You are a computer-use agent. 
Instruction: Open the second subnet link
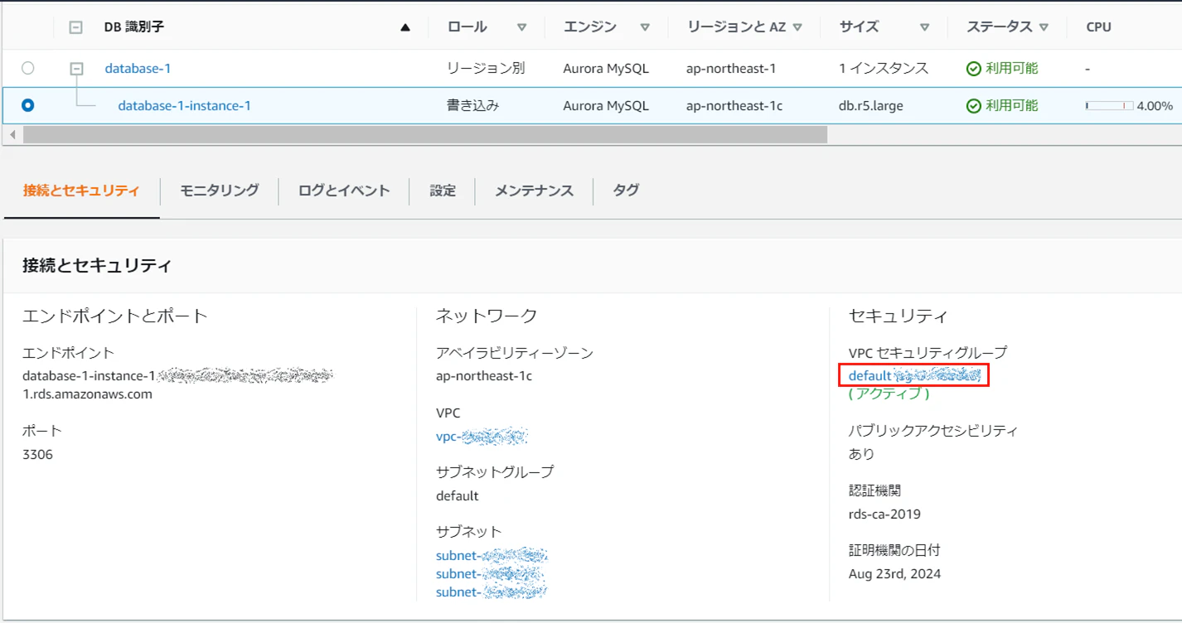(490, 573)
